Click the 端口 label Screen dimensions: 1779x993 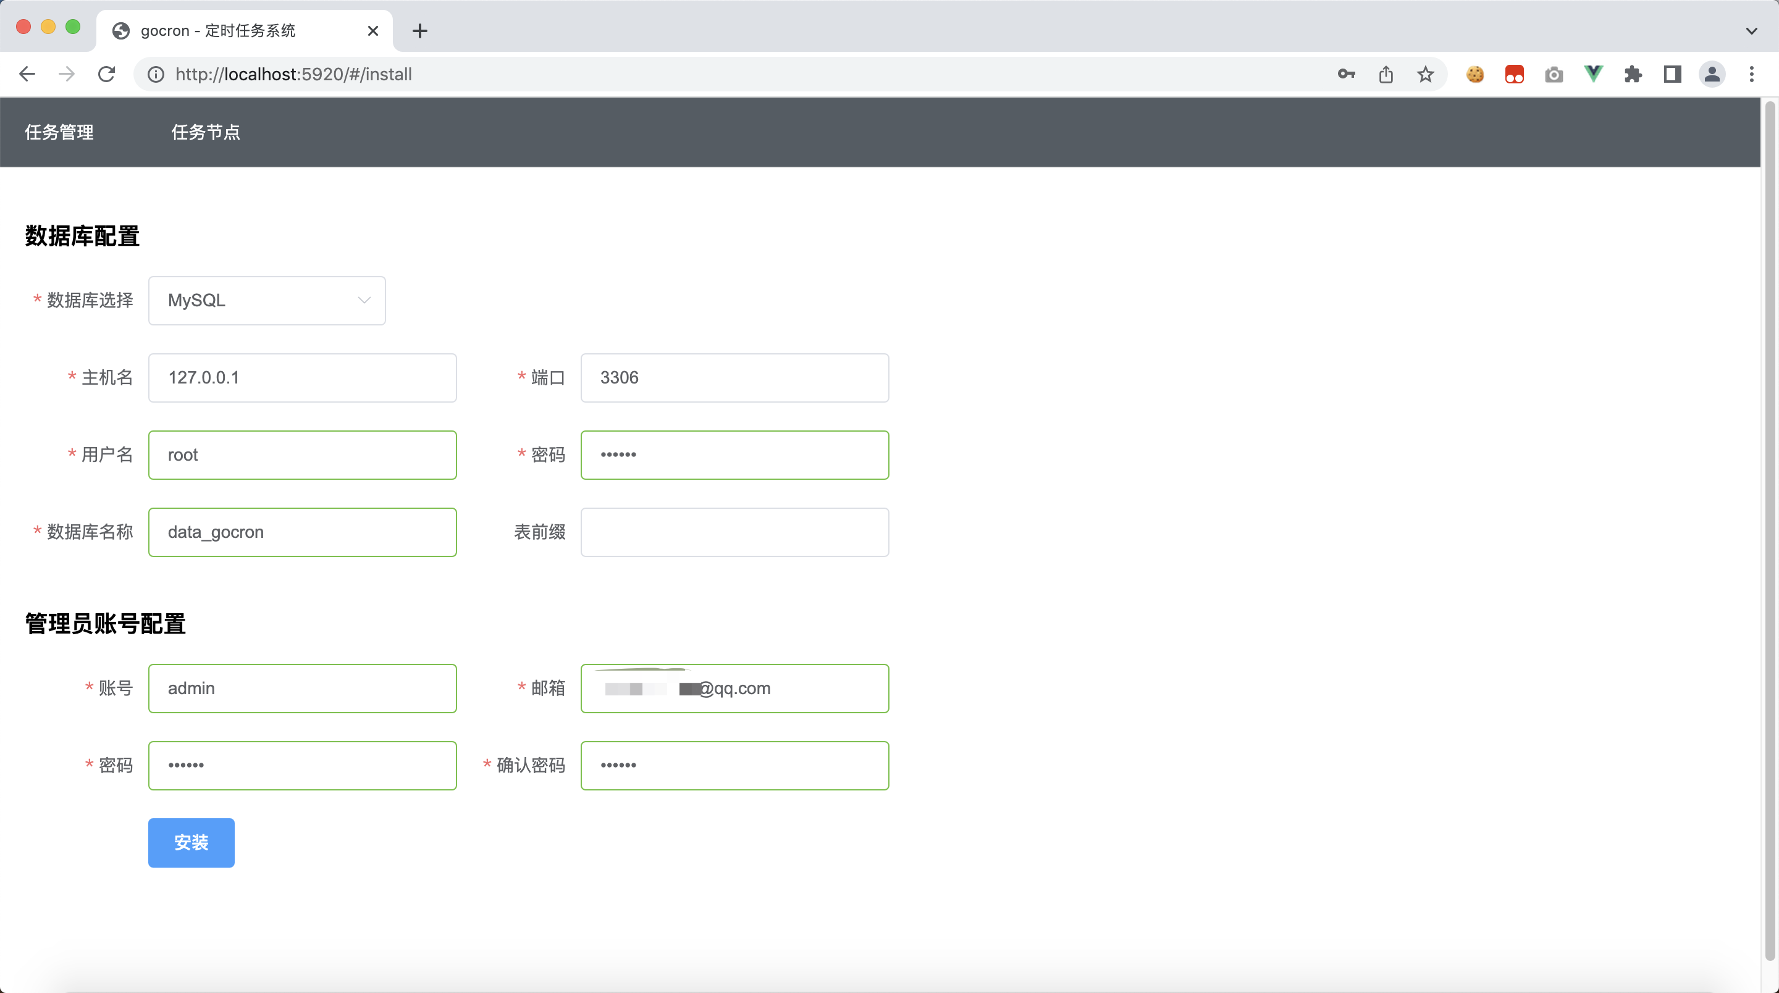tap(549, 378)
